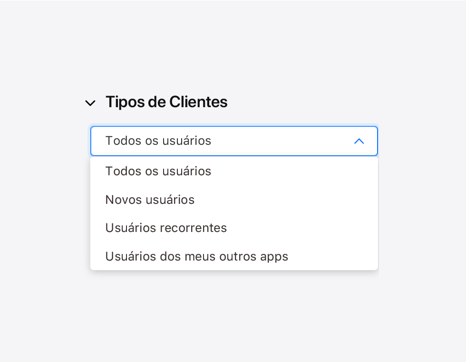466x362 pixels.
Task: Click the focused blue-outlined combo box
Action: pos(234,141)
